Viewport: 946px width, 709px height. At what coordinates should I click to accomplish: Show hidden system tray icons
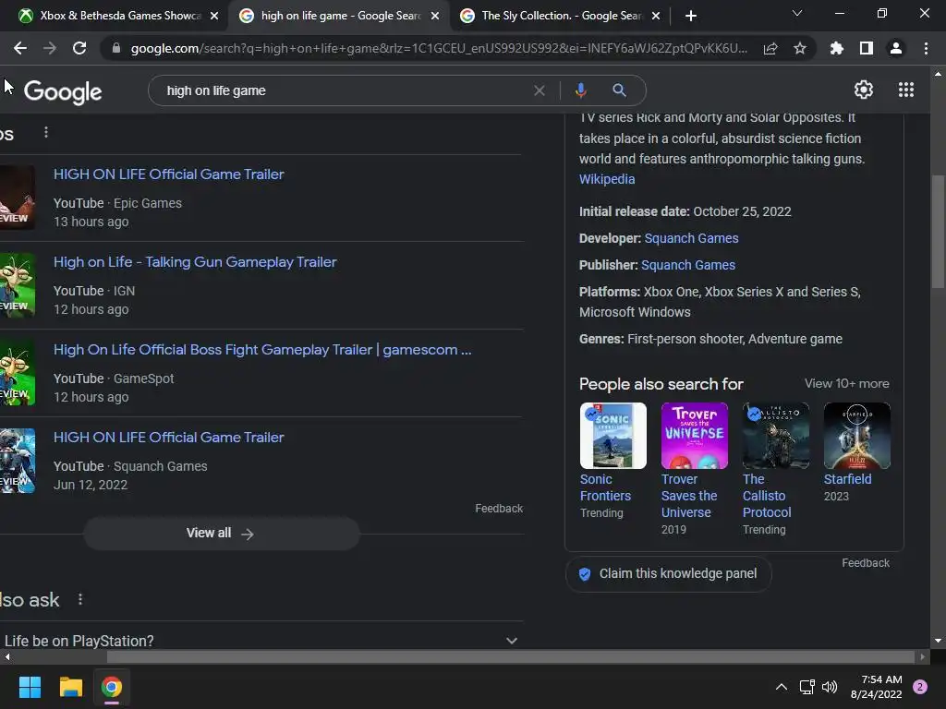[782, 687]
